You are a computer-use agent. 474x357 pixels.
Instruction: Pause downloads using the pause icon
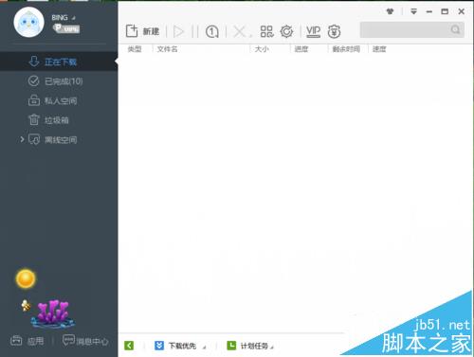pos(195,31)
